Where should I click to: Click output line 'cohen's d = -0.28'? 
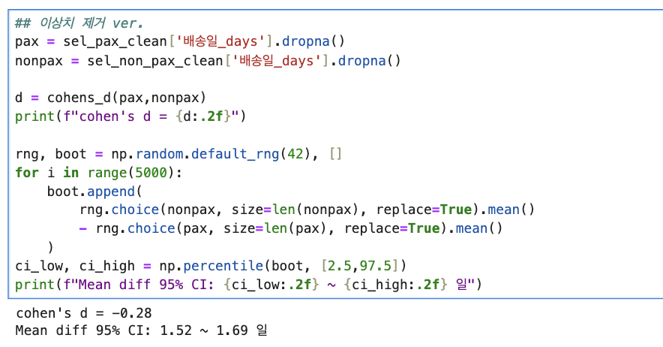coord(84,313)
